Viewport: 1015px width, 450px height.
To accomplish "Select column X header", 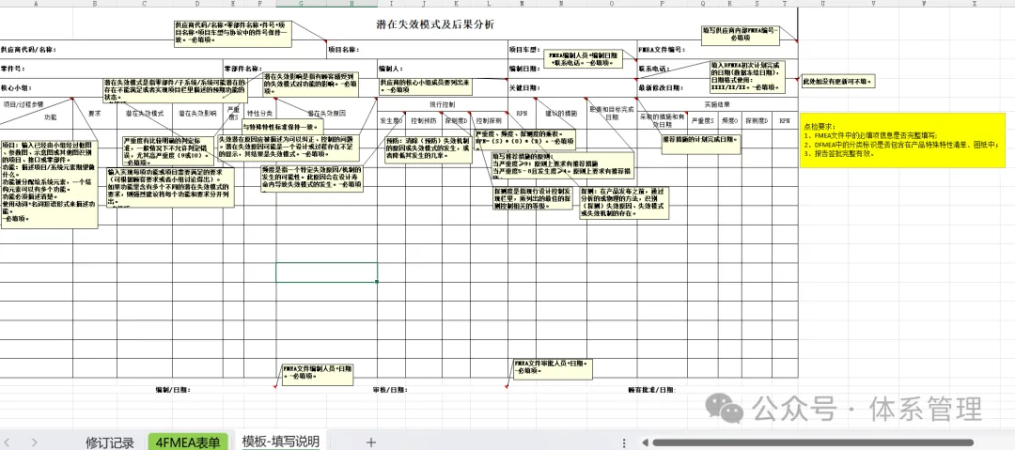I will tap(975, 3).
